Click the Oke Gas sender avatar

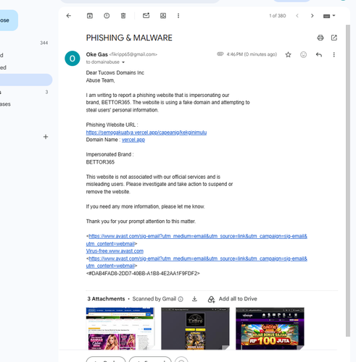click(x=73, y=59)
